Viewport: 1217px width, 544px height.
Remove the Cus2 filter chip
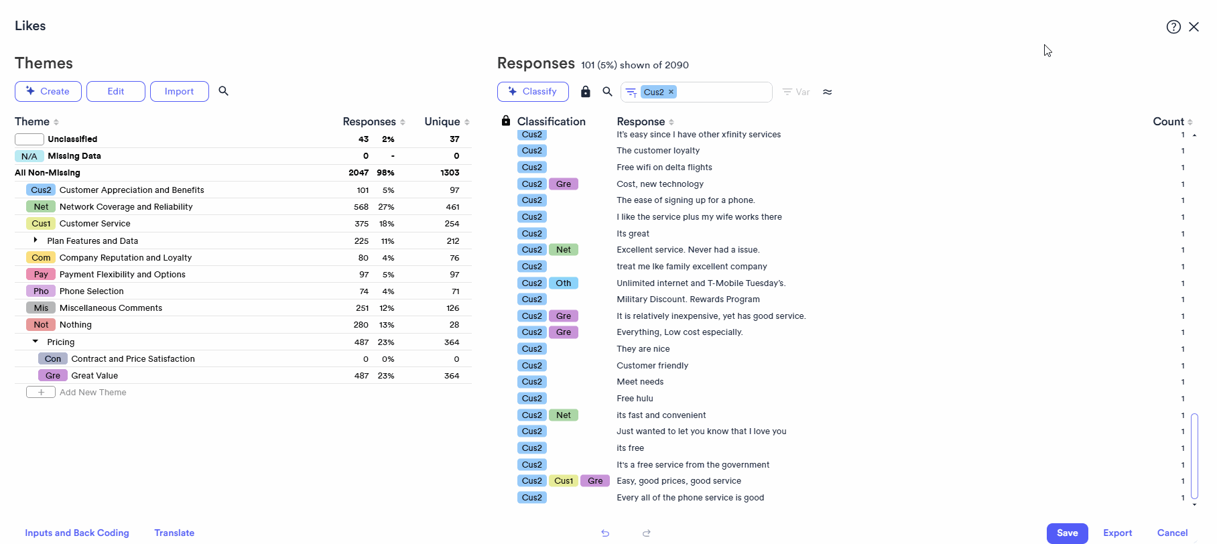[672, 92]
